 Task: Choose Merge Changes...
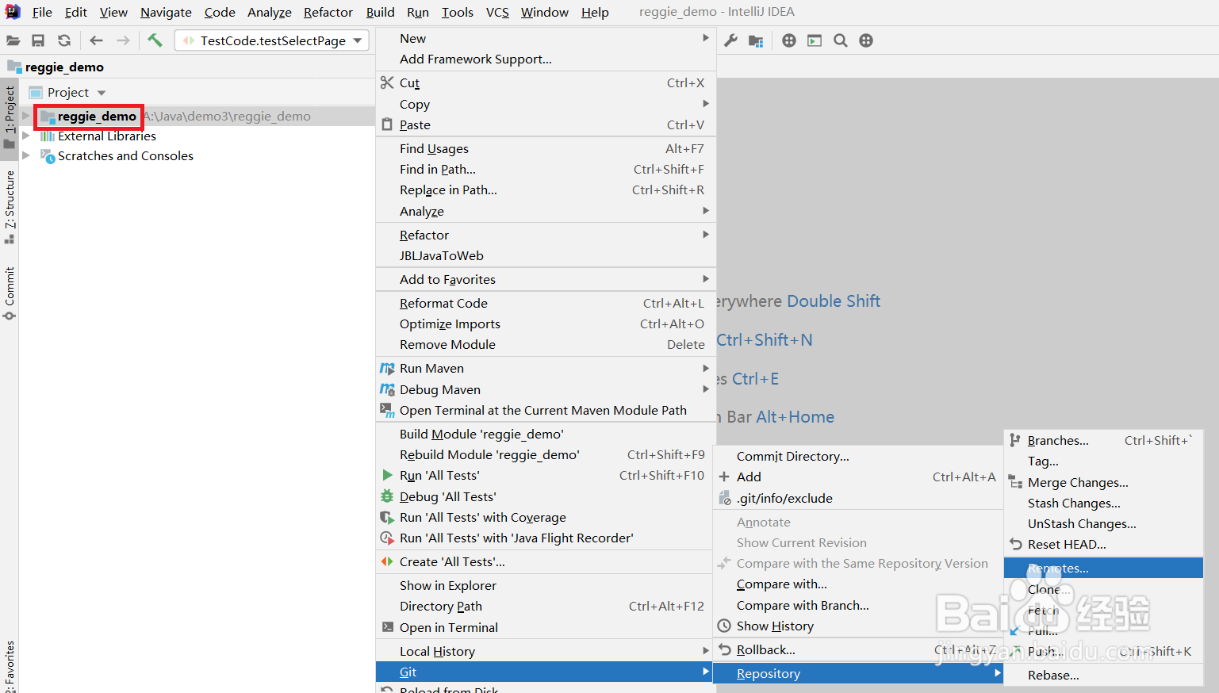(1103, 482)
